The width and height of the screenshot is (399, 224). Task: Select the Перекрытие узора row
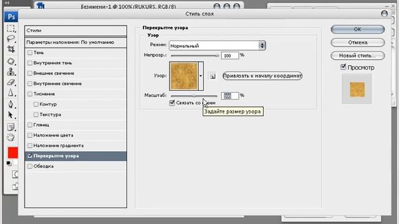pos(75,156)
